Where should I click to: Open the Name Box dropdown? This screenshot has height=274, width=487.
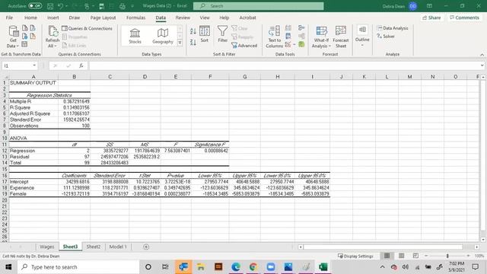pyautogui.click(x=34, y=65)
